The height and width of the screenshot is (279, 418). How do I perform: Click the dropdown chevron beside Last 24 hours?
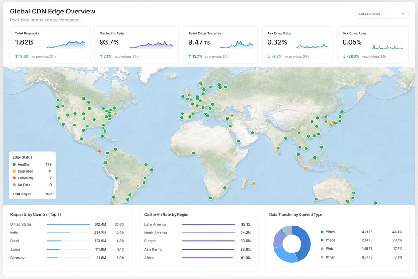[x=403, y=14]
